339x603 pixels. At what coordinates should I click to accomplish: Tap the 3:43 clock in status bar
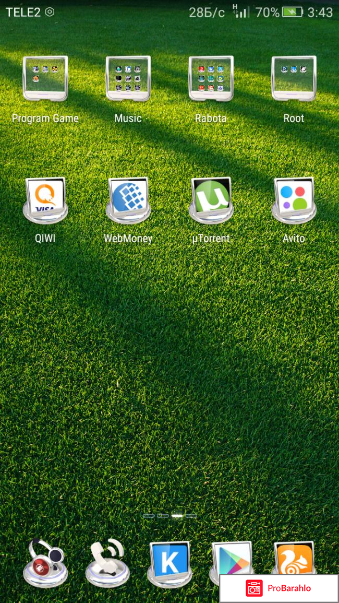point(320,12)
